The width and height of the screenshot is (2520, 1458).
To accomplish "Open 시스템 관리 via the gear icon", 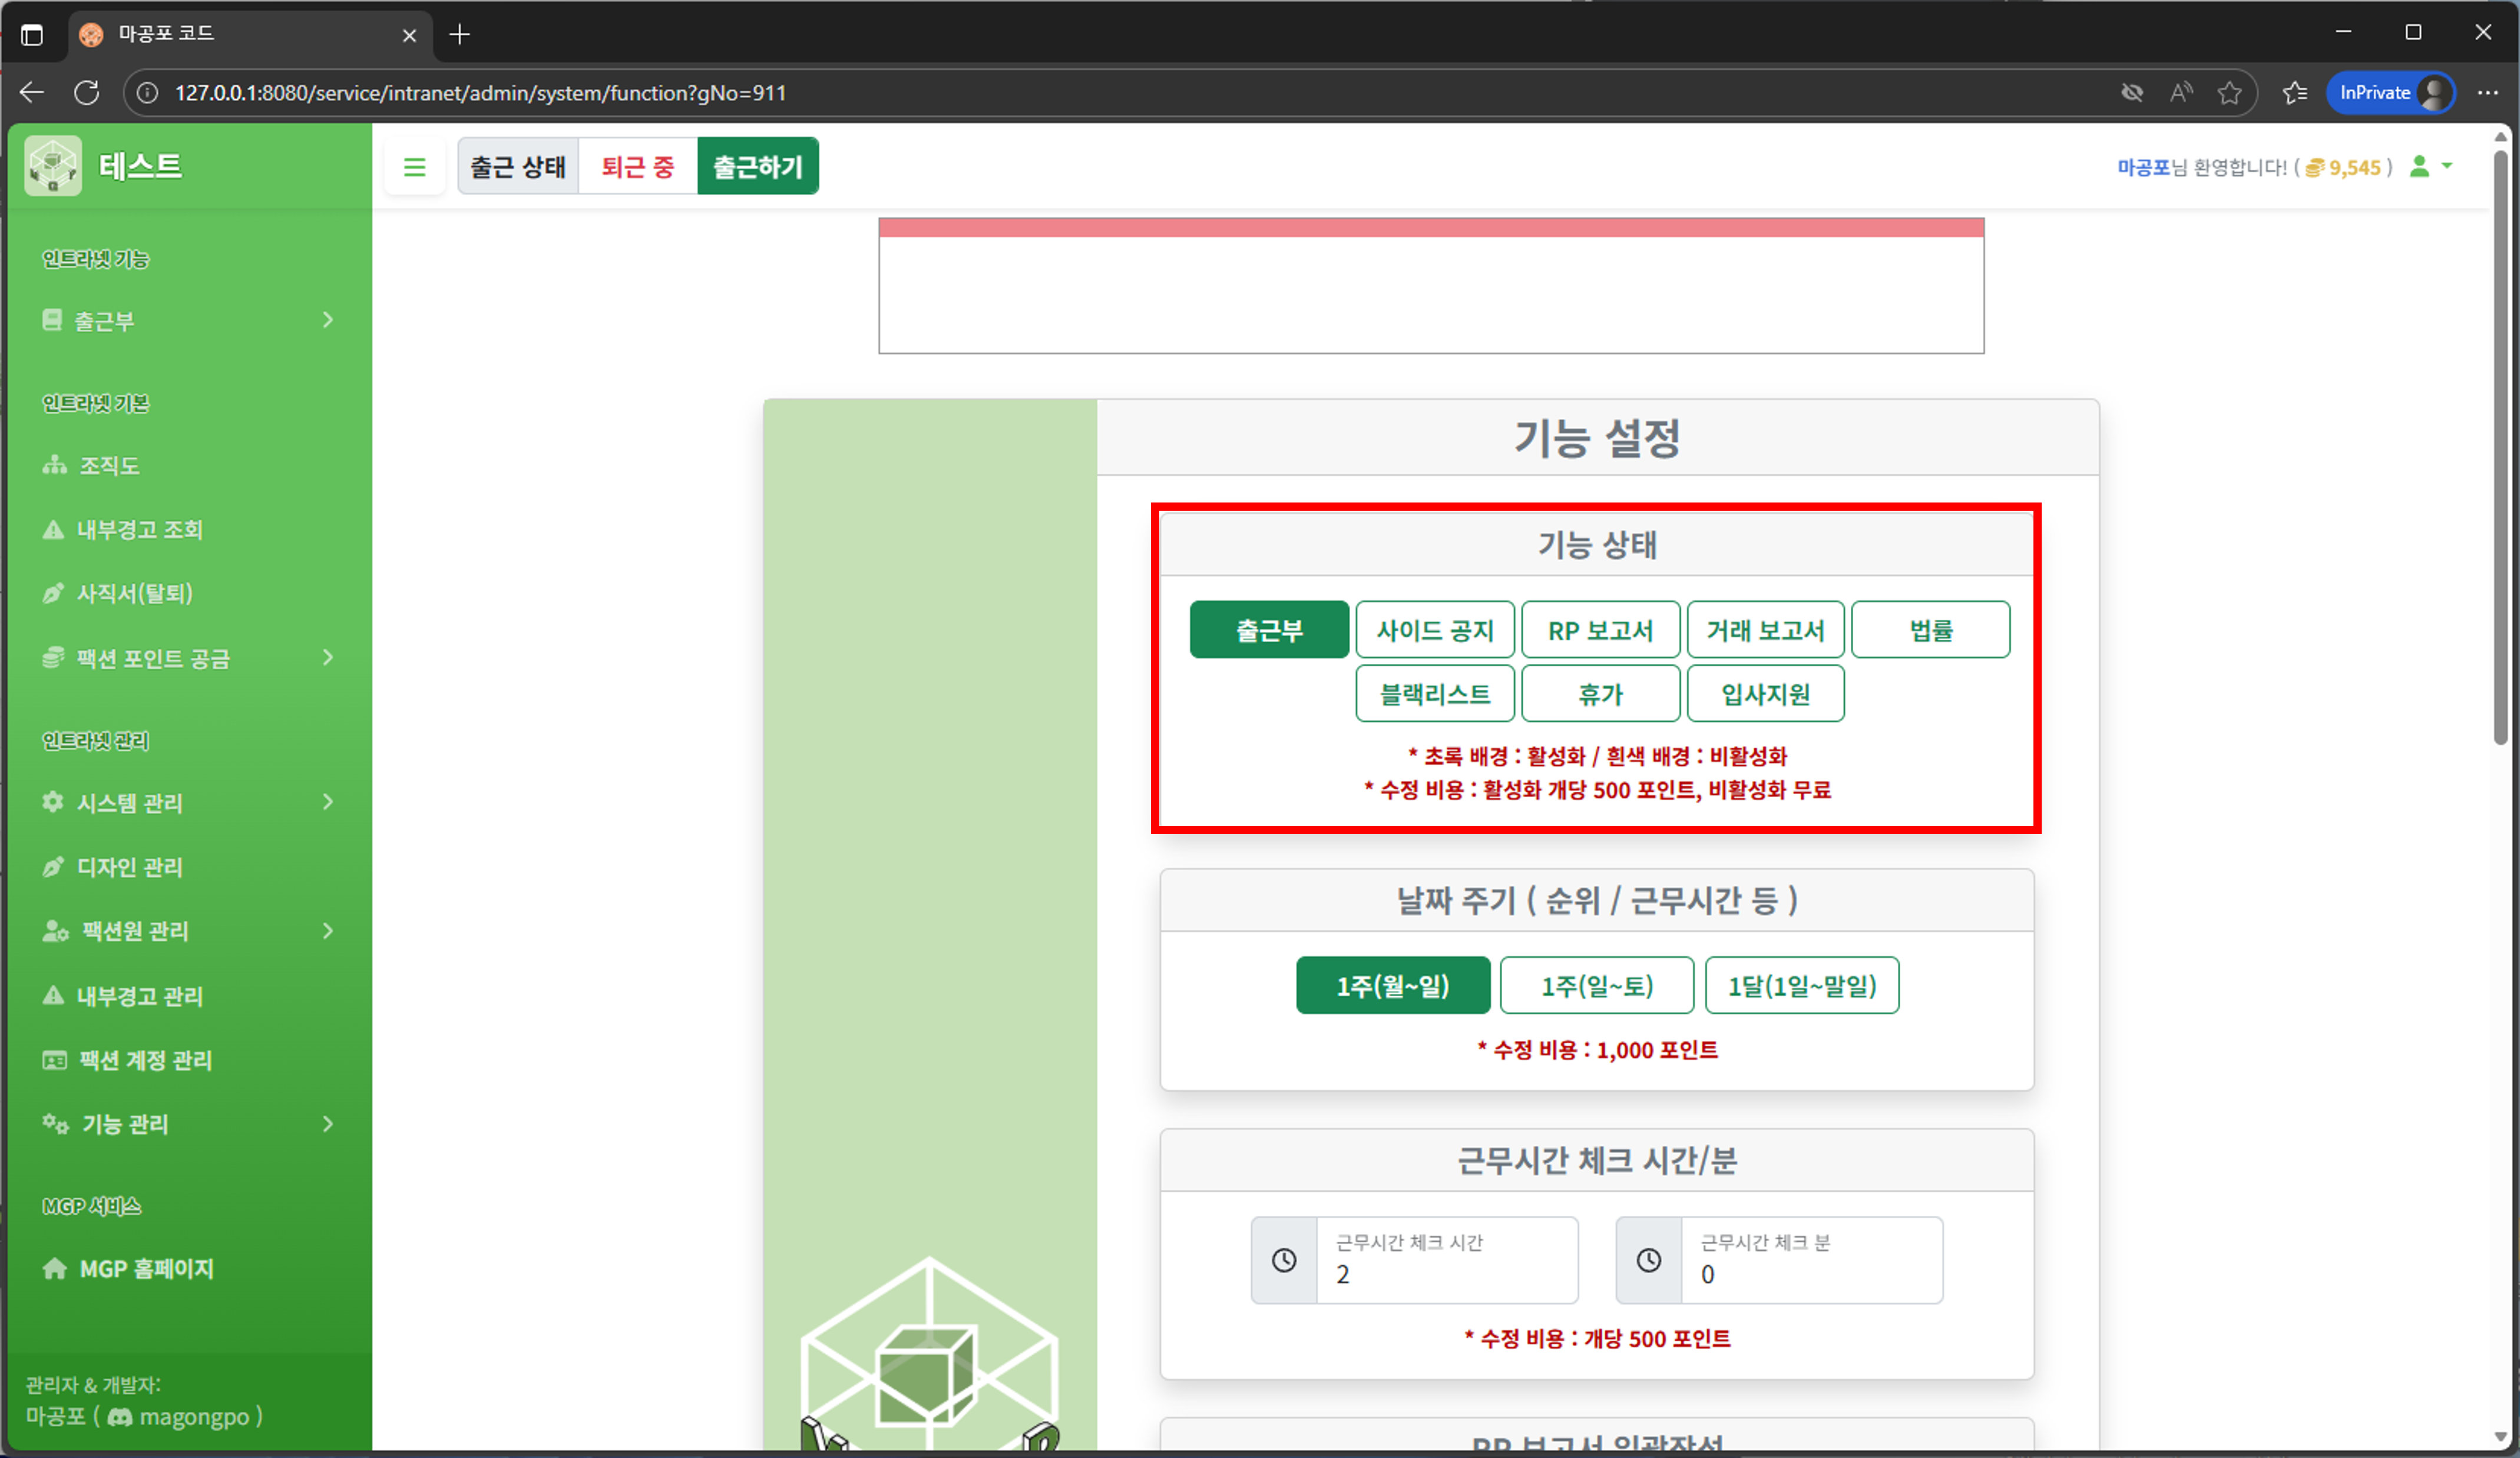I will [x=53, y=802].
